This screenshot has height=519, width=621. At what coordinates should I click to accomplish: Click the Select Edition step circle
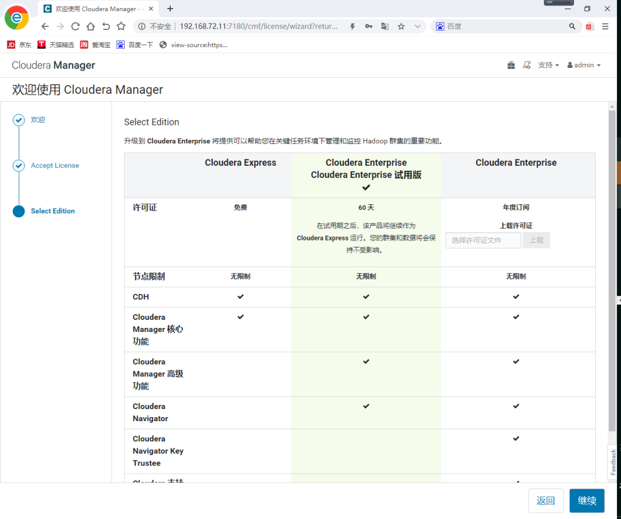pyautogui.click(x=18, y=211)
